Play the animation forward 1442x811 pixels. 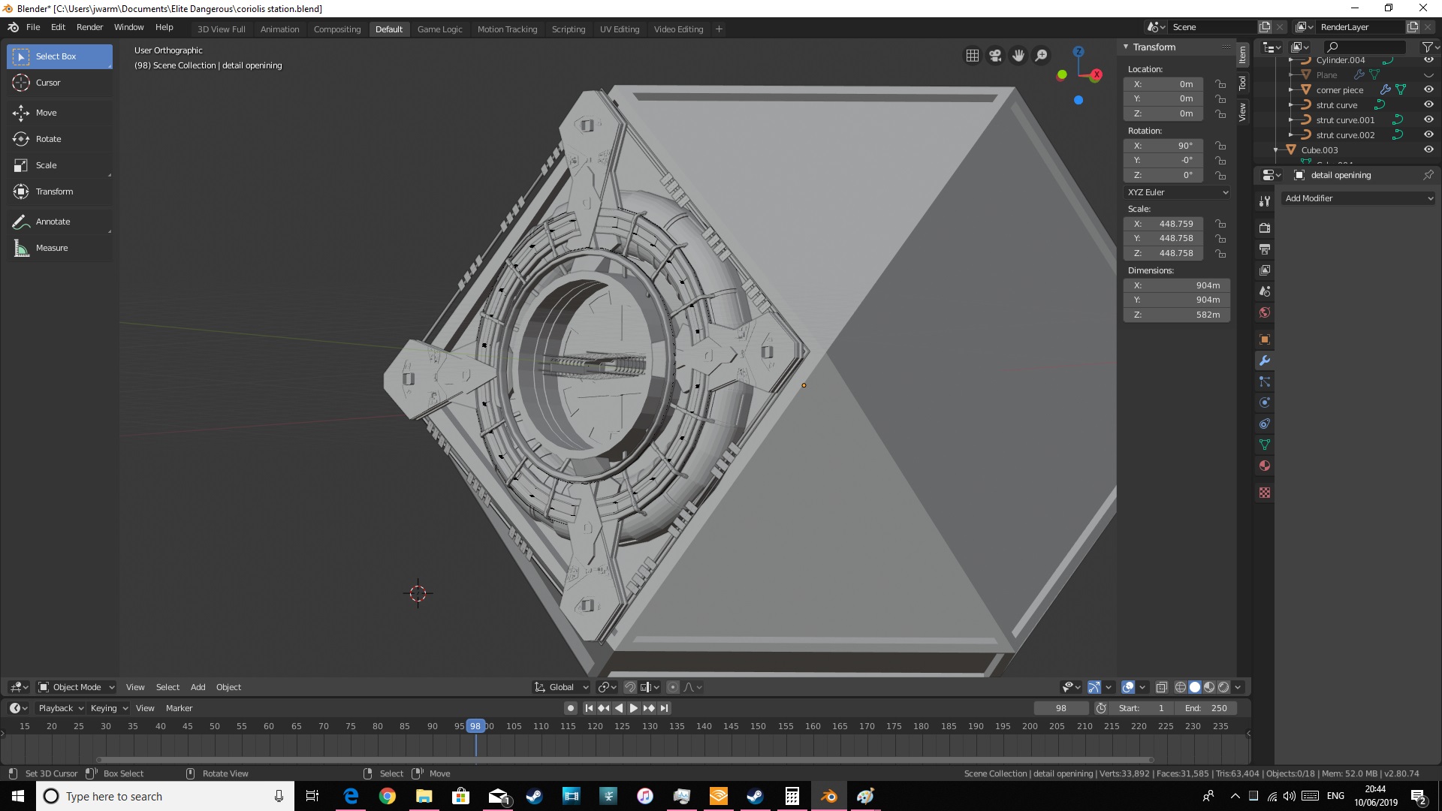(x=633, y=708)
